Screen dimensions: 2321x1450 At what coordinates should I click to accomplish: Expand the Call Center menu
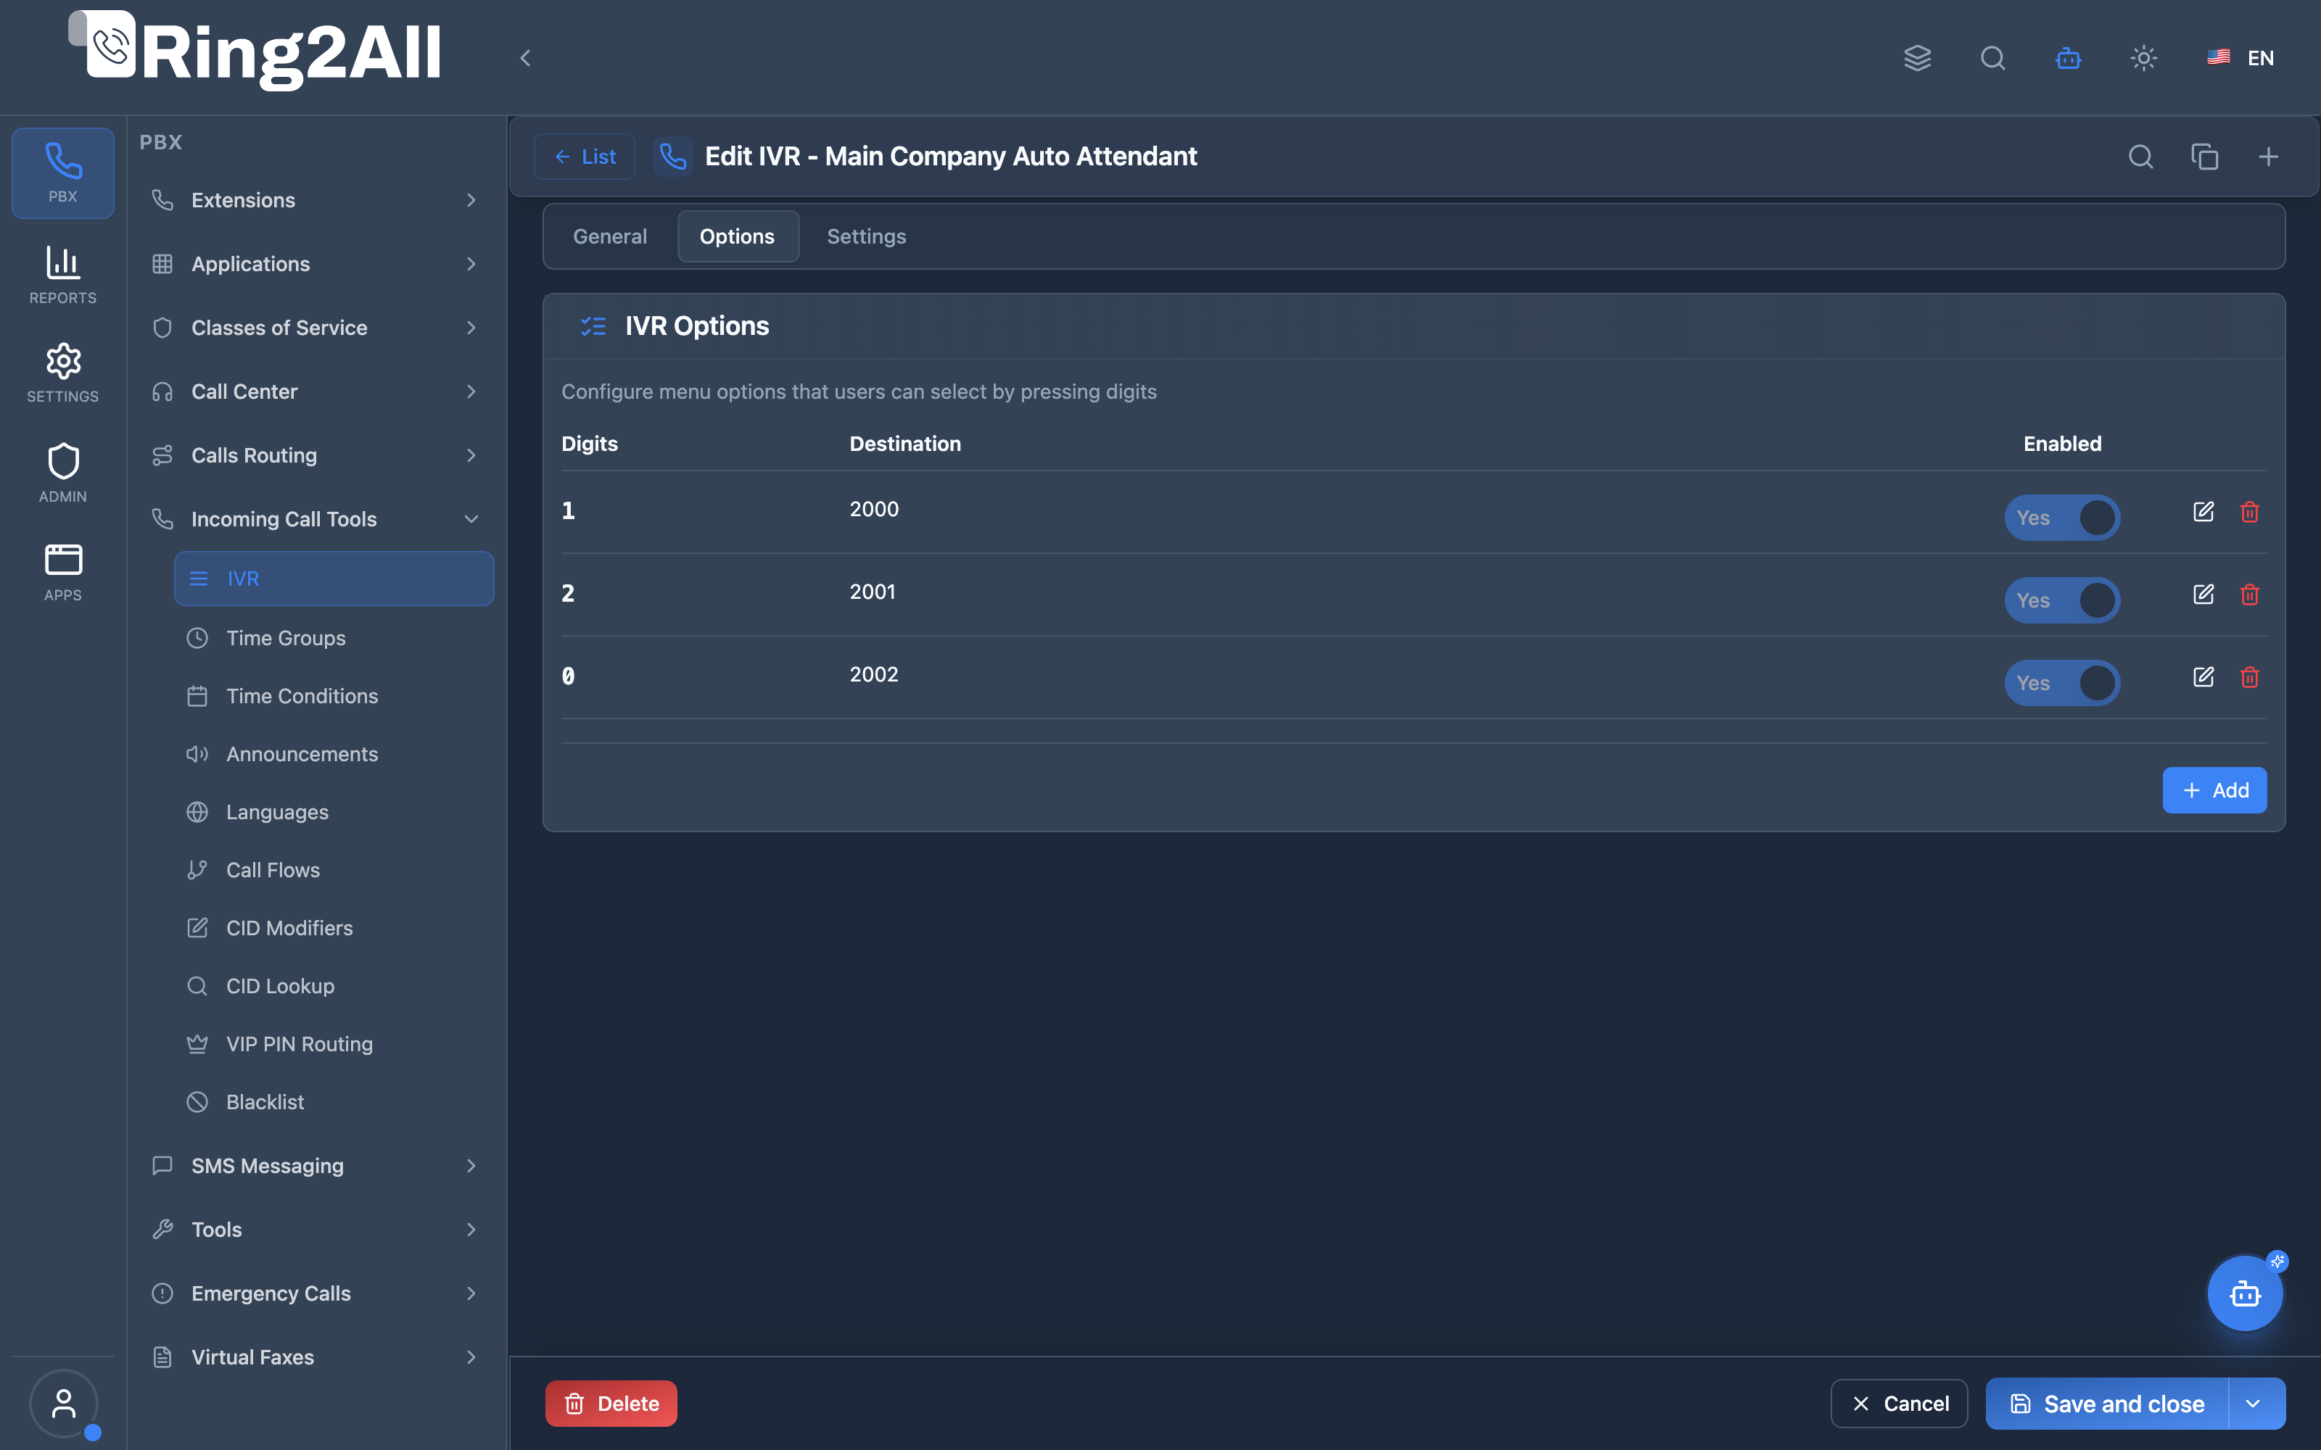315,391
